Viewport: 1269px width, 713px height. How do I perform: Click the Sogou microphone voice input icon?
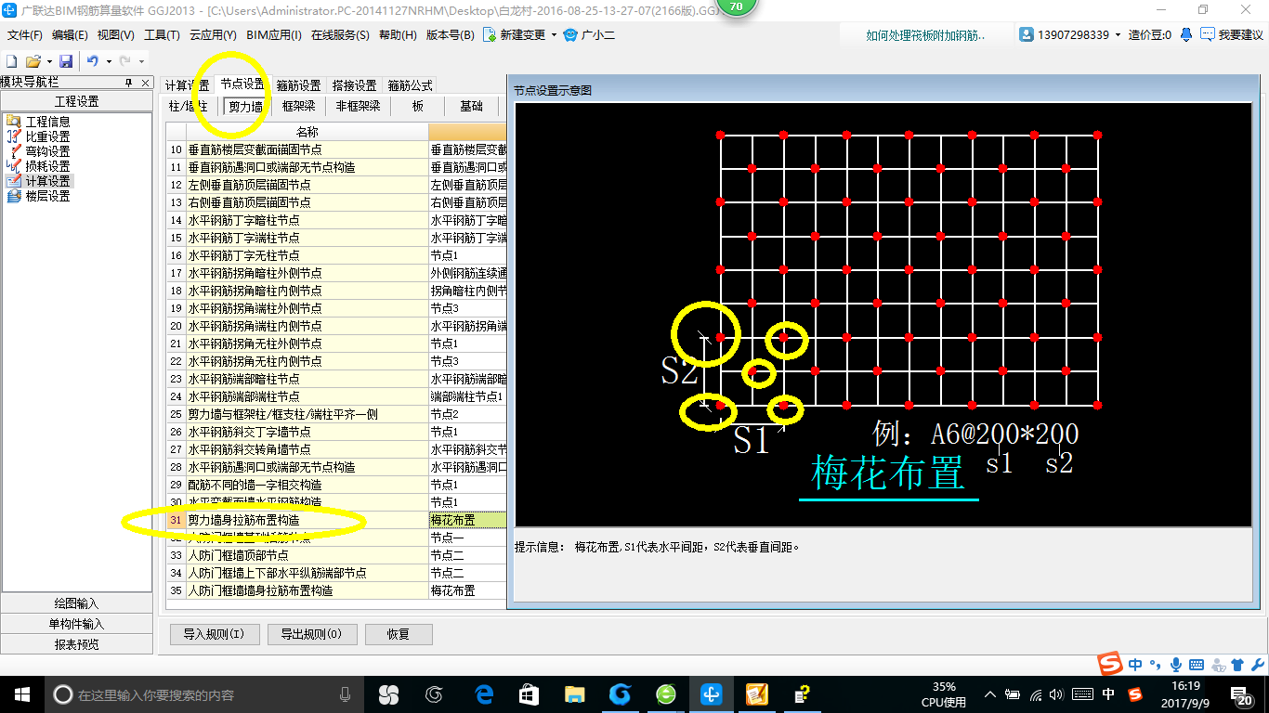tap(1176, 665)
